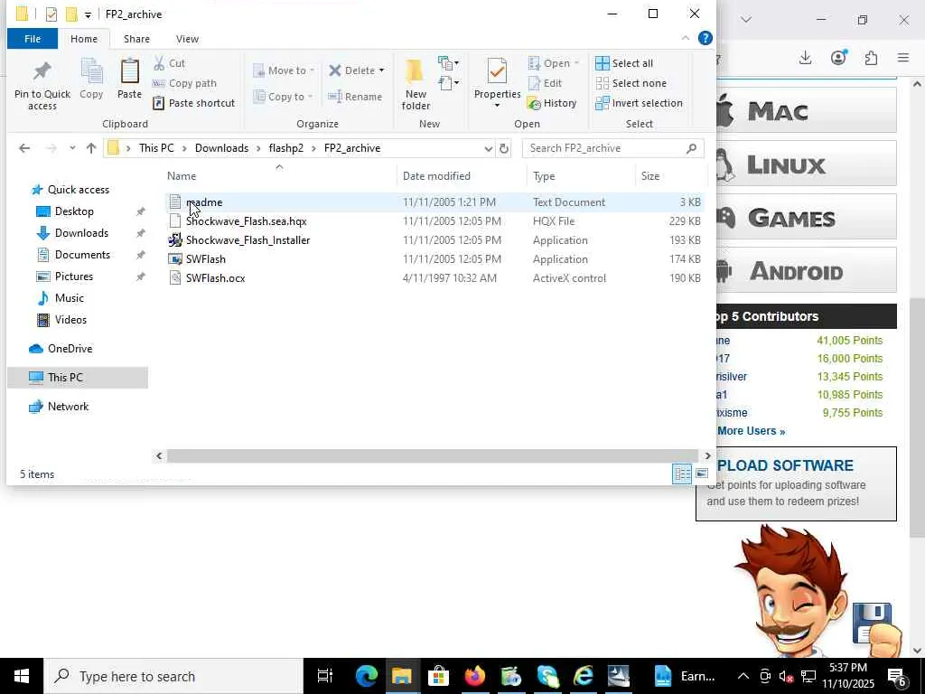Open History in the ribbon
Viewport: 925px width, 694px height.
pos(552,103)
